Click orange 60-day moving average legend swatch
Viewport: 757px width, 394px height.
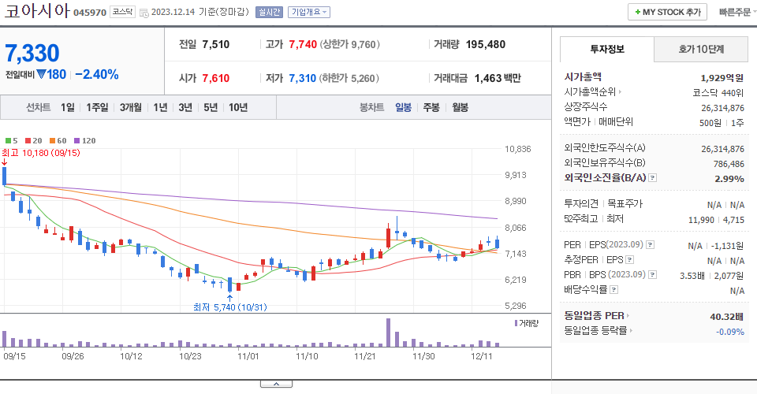(x=52, y=141)
